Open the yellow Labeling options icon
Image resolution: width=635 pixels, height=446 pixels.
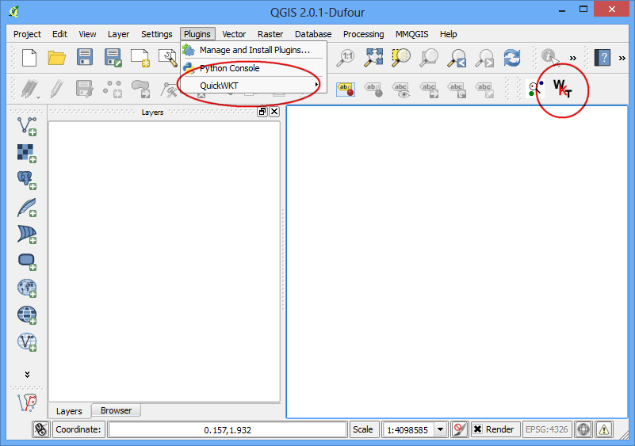pos(346,89)
